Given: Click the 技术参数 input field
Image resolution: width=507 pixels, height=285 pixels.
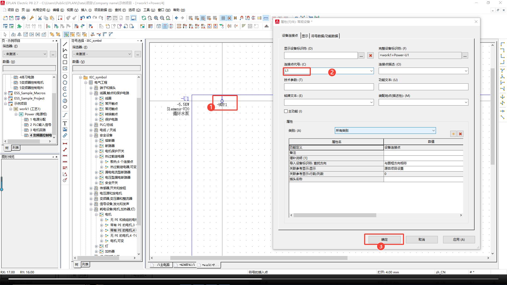Looking at the screenshot, I should point(329,87).
